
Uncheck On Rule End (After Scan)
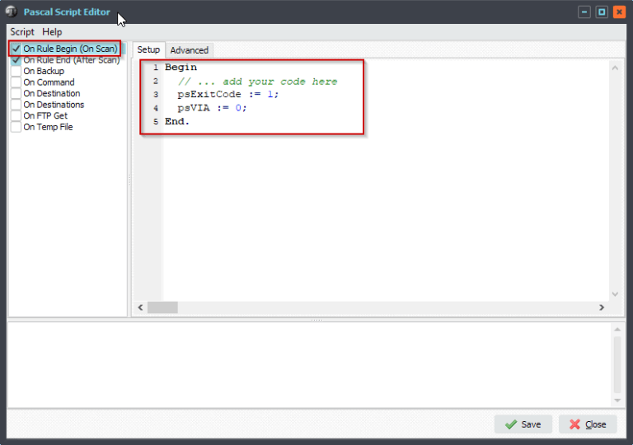pos(16,60)
